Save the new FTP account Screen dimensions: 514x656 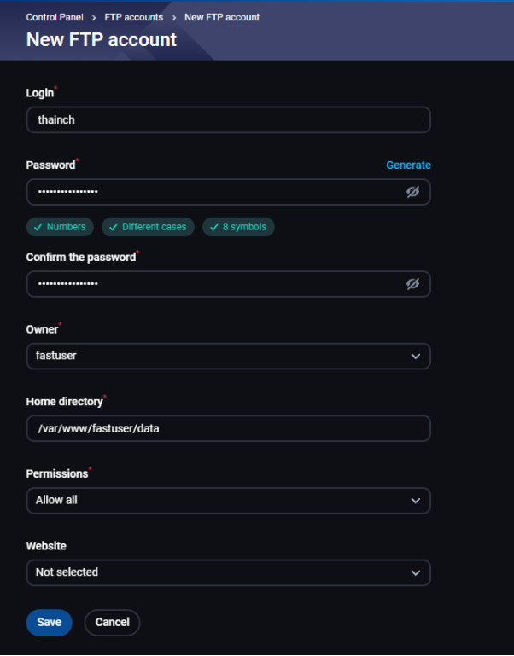pyautogui.click(x=49, y=623)
